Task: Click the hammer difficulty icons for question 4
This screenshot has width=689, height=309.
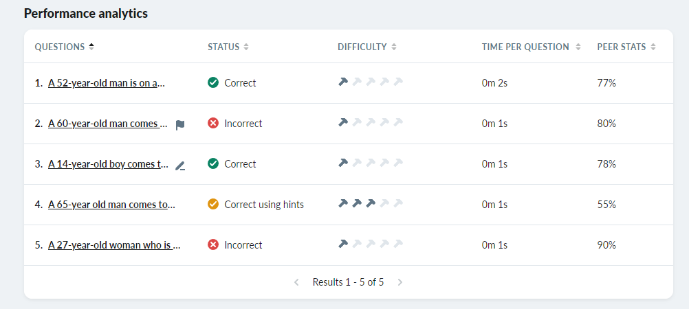Action: tap(370, 204)
